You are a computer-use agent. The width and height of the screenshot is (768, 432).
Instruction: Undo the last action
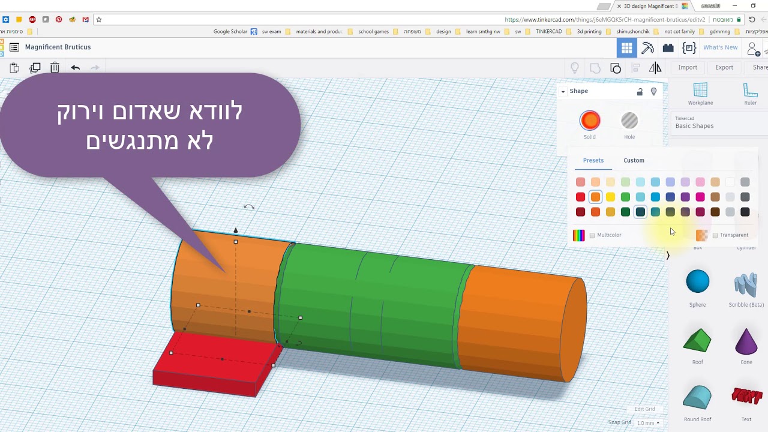tap(75, 68)
